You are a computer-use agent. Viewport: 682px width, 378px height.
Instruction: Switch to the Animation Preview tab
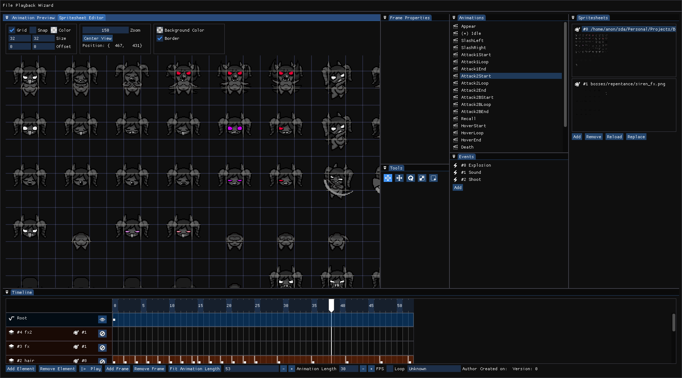coord(33,18)
